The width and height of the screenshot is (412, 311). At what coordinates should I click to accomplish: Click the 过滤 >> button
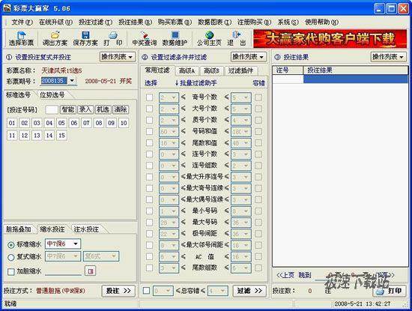pos(249,291)
